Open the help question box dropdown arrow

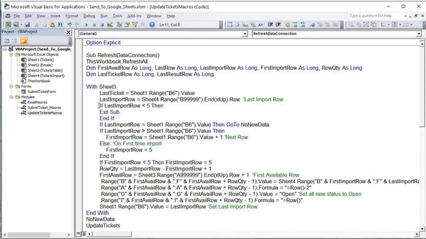[405, 16]
